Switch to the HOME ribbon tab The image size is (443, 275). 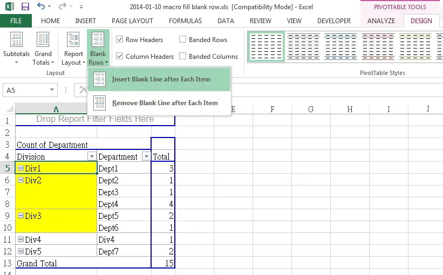(50, 21)
